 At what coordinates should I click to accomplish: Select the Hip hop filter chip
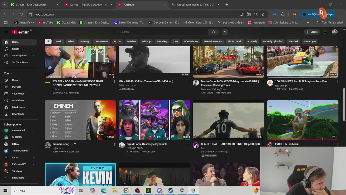[146, 41]
